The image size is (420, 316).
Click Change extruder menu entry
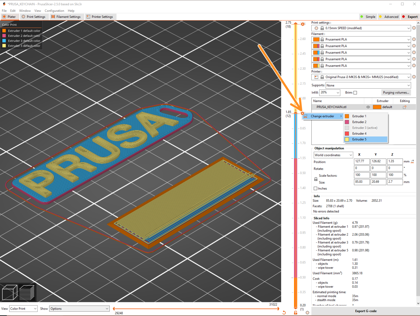(x=323, y=116)
